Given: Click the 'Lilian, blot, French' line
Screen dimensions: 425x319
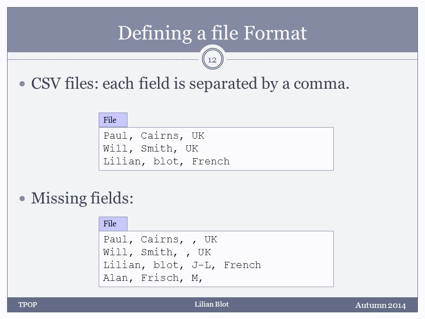Looking at the screenshot, I should 166,161.
